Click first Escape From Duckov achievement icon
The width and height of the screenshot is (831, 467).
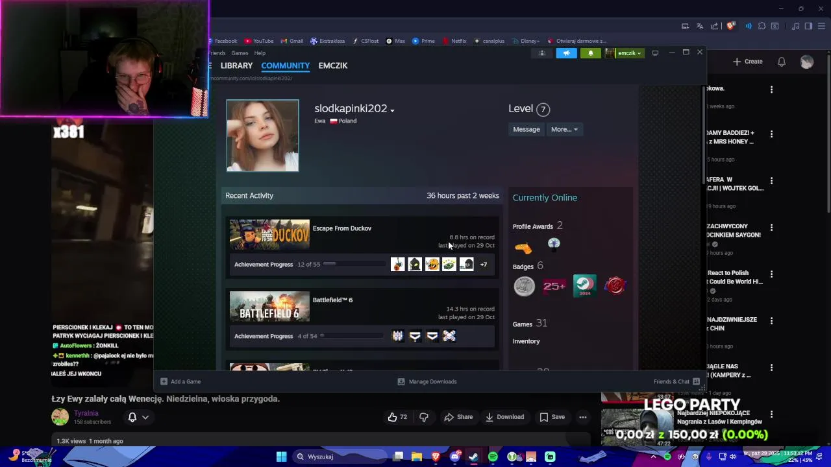pyautogui.click(x=397, y=264)
